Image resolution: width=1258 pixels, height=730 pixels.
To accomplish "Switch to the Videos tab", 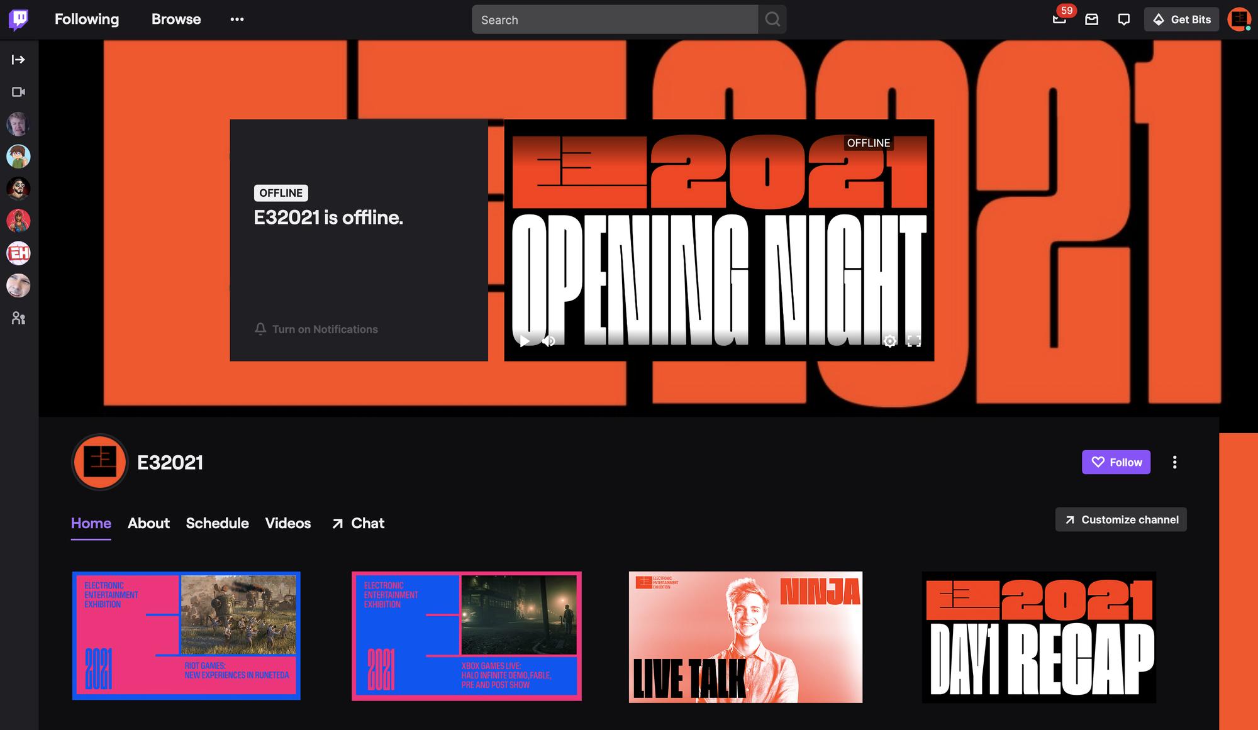I will click(x=287, y=523).
